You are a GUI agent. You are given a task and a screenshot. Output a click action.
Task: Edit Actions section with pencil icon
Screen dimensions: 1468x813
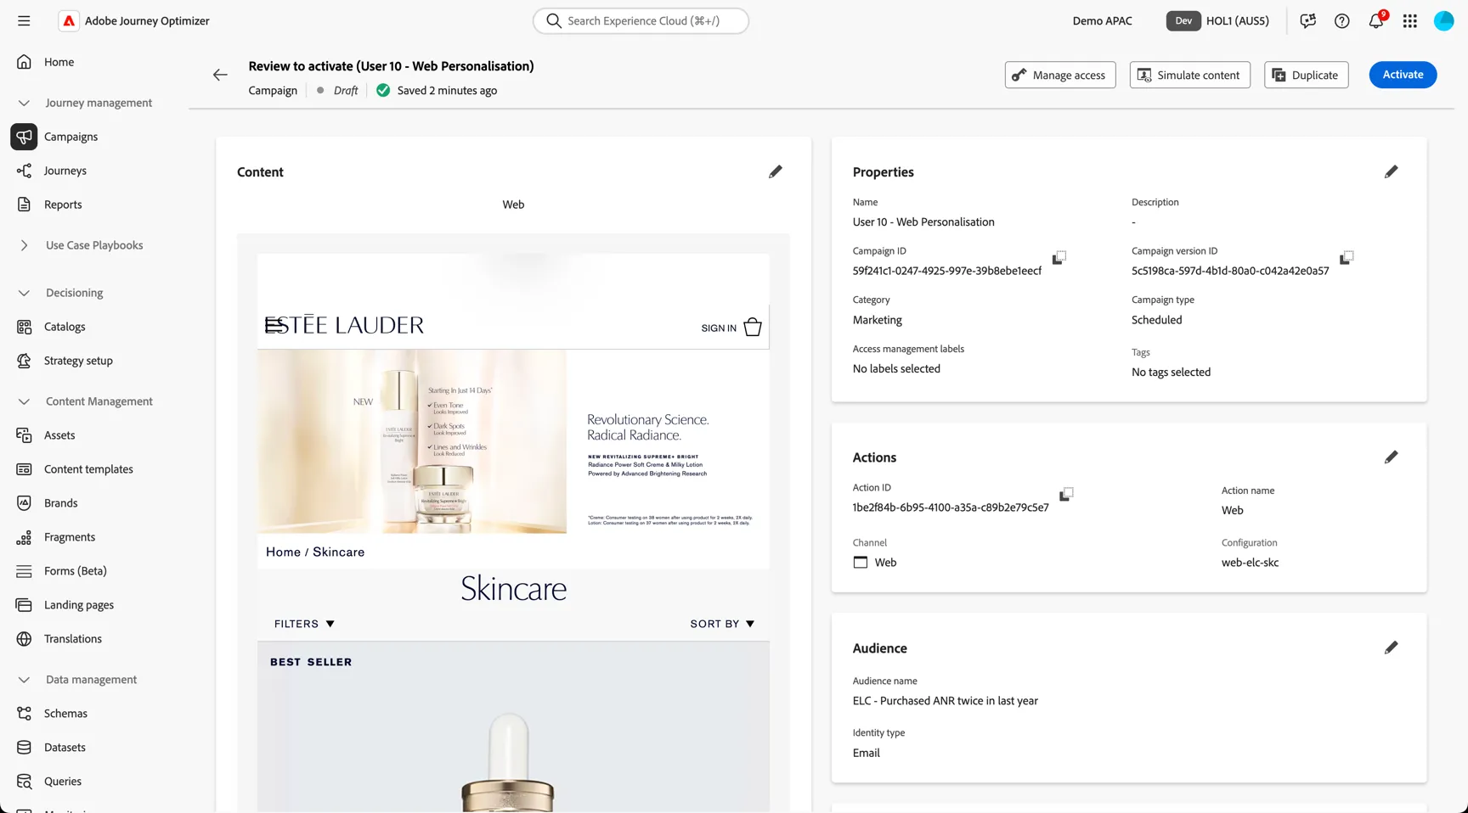tap(1391, 457)
